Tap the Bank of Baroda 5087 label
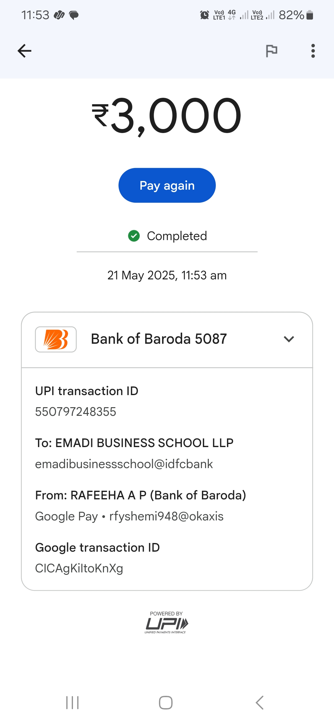This screenshot has height=724, width=334. [159, 339]
